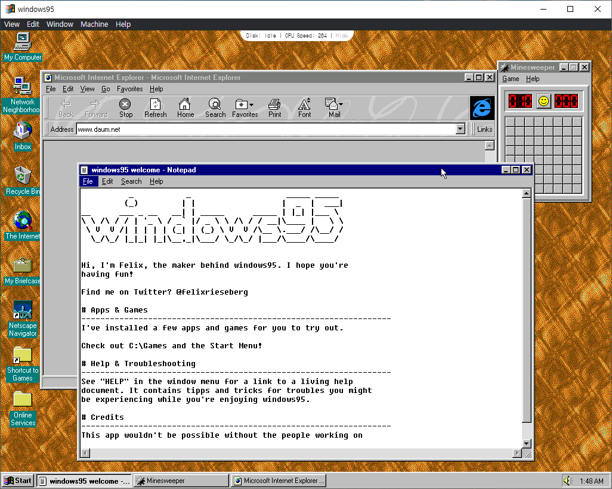Select Online Services folder icon
612x489 pixels.
click(23, 409)
